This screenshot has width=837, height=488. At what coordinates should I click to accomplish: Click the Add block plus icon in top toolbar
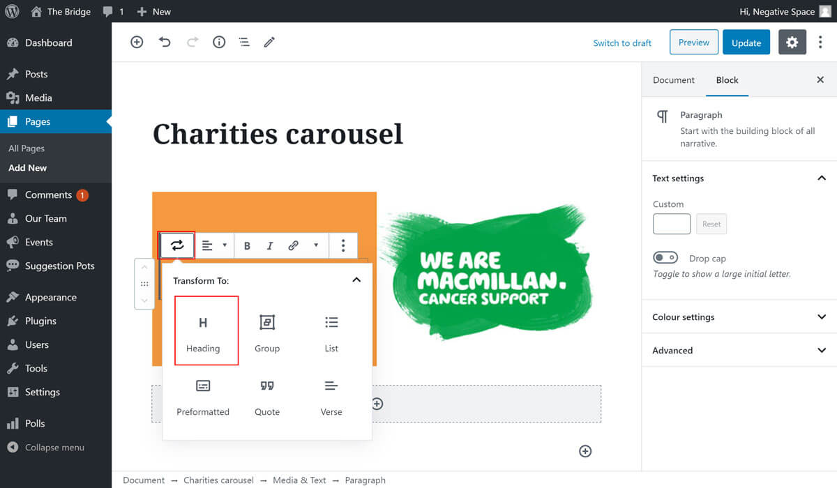click(137, 43)
